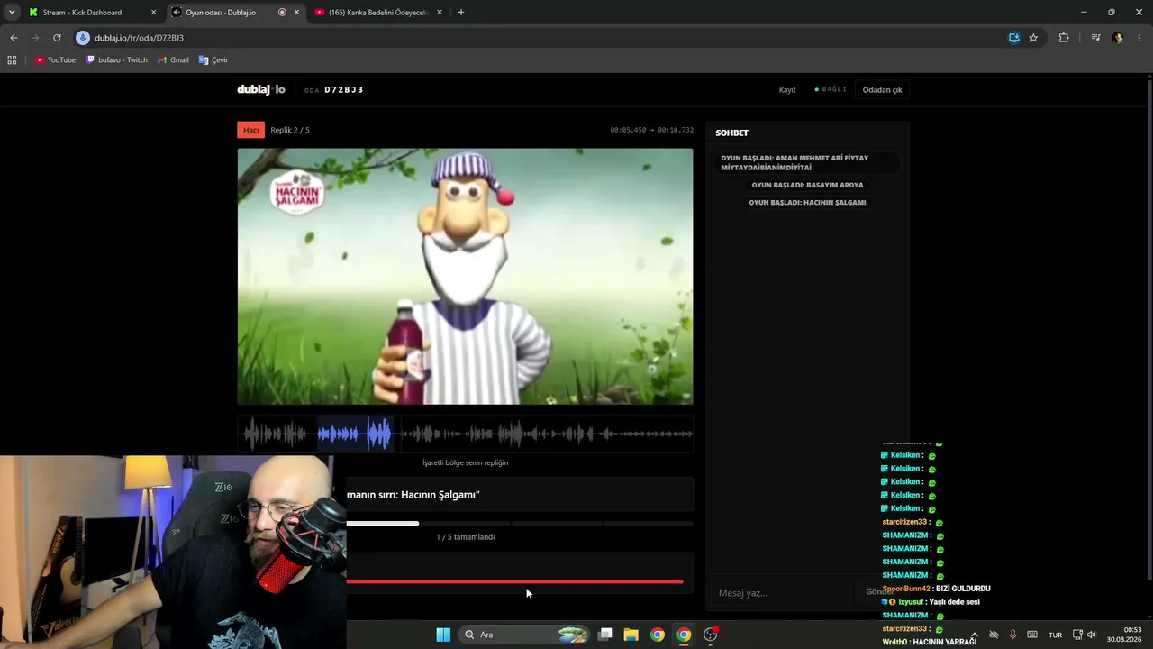Open the Kayıt link

[x=787, y=90]
